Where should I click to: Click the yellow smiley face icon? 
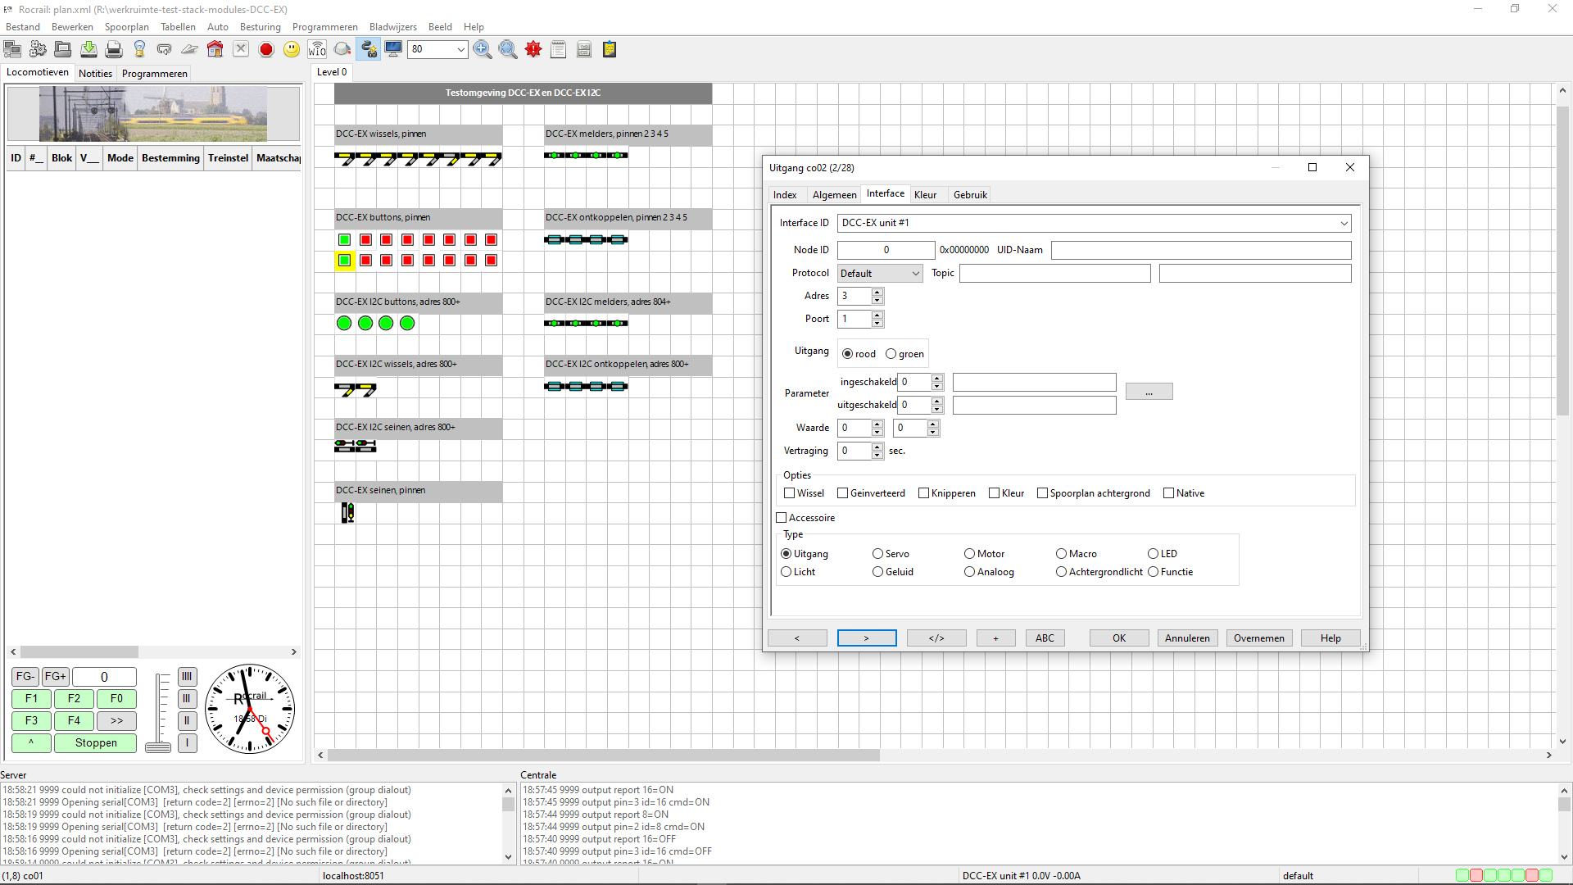[292, 50]
